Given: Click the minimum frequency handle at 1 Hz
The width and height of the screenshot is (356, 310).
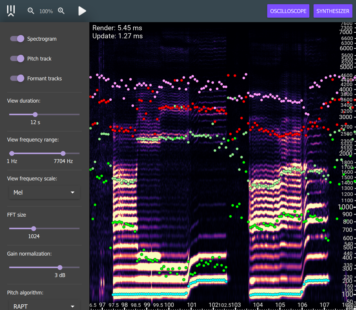Looking at the screenshot, I should pos(12,154).
